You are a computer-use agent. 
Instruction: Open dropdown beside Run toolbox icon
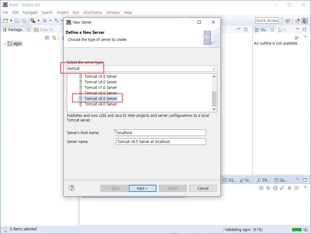[x=39, y=21]
